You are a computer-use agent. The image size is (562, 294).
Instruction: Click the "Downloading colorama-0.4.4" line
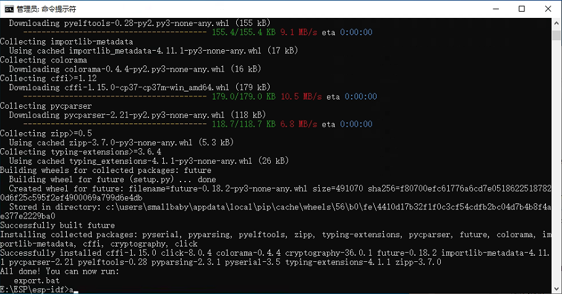point(135,69)
